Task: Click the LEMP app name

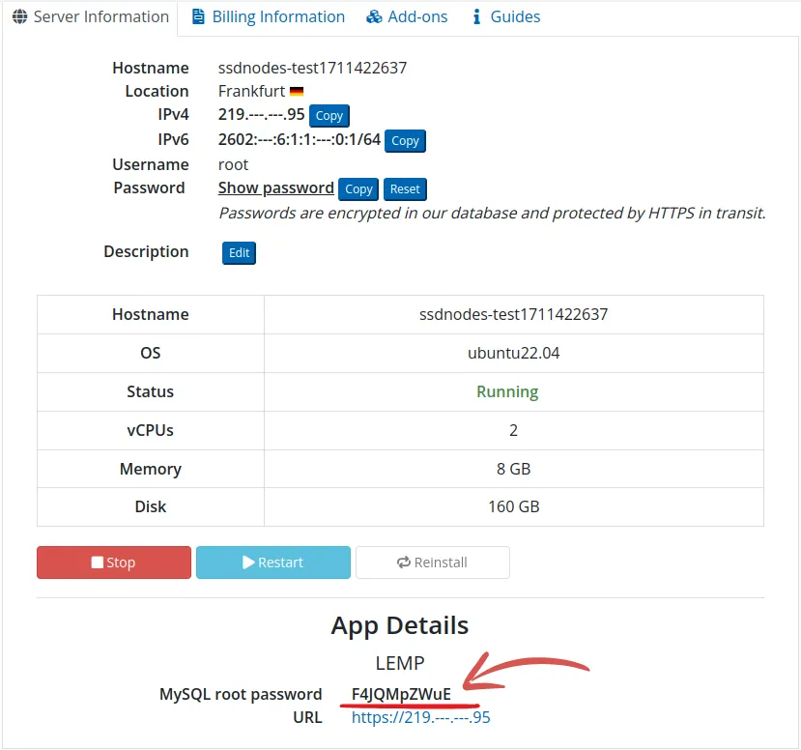Action: coord(400,663)
